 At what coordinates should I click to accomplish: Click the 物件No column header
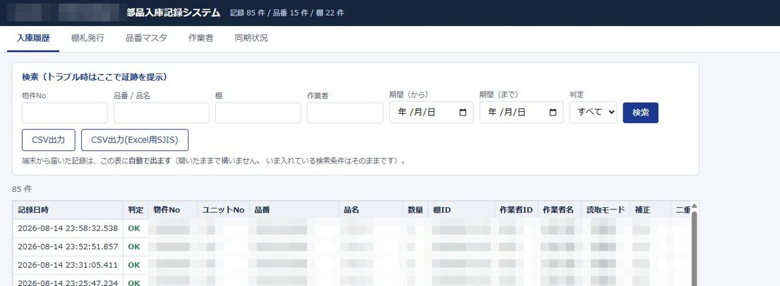(172, 210)
